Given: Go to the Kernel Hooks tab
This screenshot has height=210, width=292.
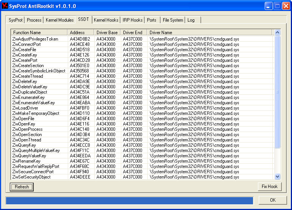Looking at the screenshot, I should point(106,20).
